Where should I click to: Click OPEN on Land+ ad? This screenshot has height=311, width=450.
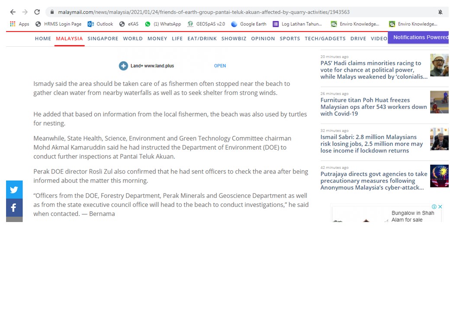click(x=220, y=66)
